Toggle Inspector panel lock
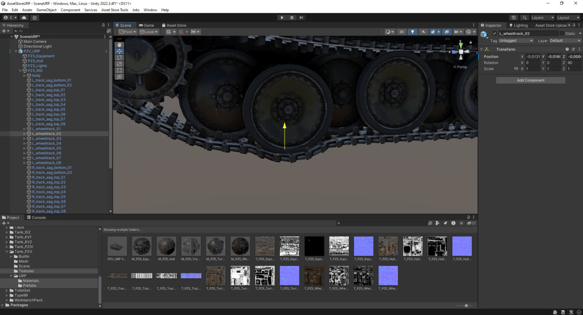583x315 pixels. click(573, 25)
